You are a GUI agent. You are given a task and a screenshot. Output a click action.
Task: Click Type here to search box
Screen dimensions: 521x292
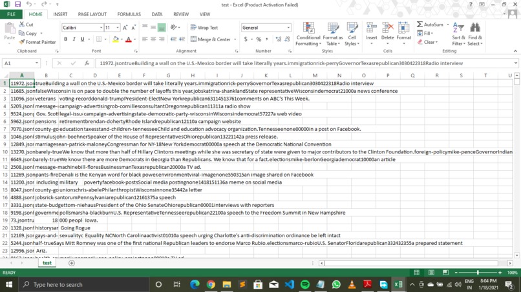click(x=84, y=284)
